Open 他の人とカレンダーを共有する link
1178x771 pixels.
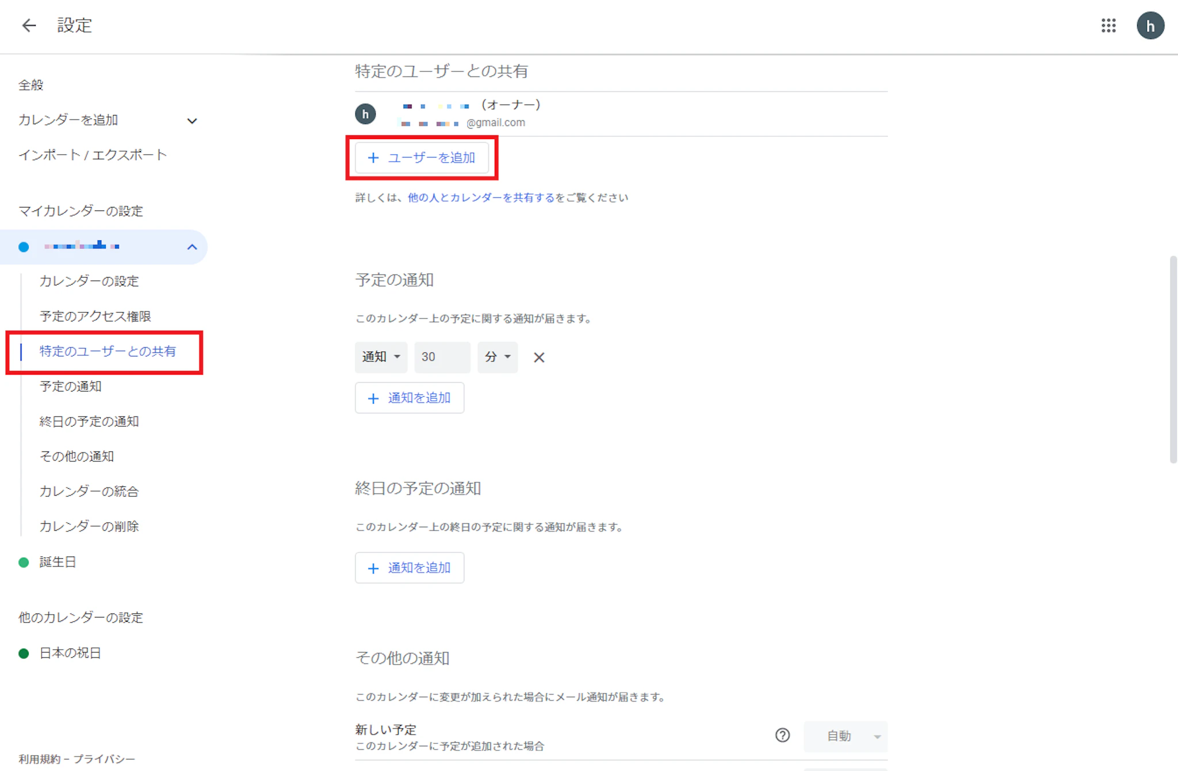(481, 198)
